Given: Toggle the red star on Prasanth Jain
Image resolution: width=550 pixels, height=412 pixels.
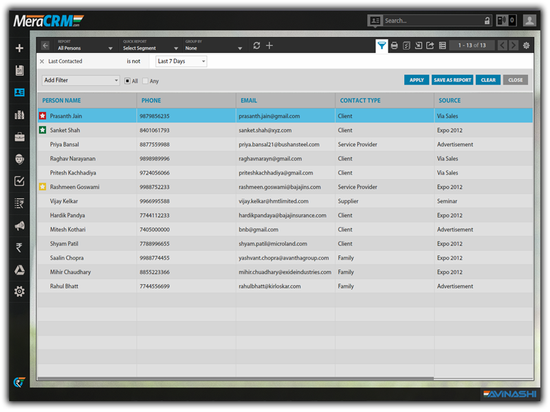Looking at the screenshot, I should 43,115.
